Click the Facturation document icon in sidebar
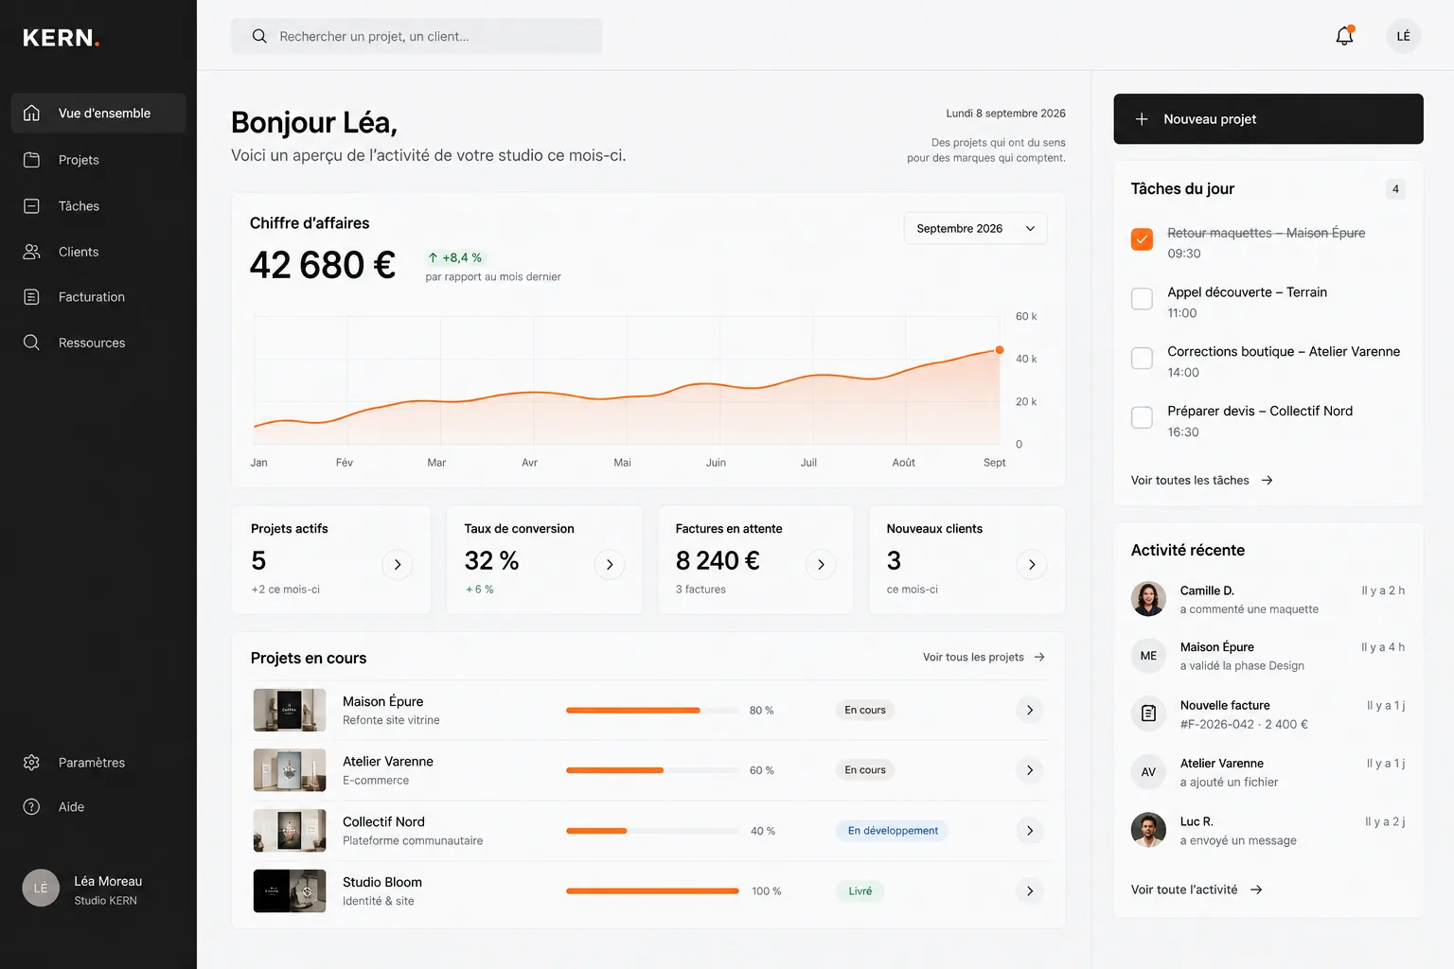 click(x=31, y=297)
